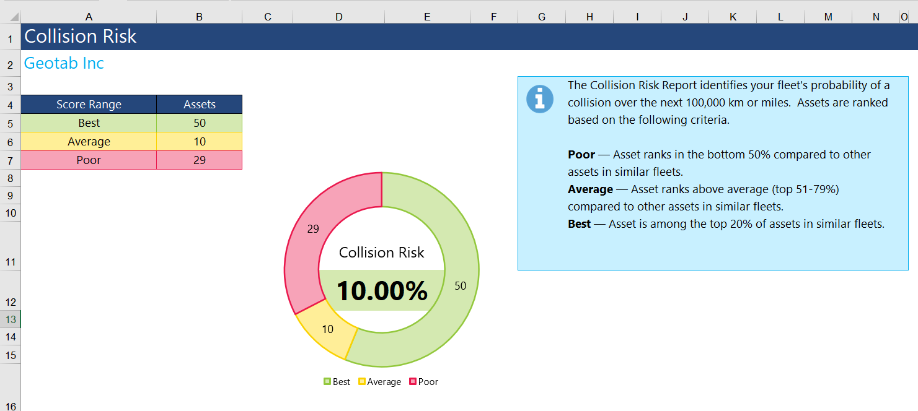918x411 pixels.
Task: Select the cell showing 29 assets for Poor
Action: 199,160
